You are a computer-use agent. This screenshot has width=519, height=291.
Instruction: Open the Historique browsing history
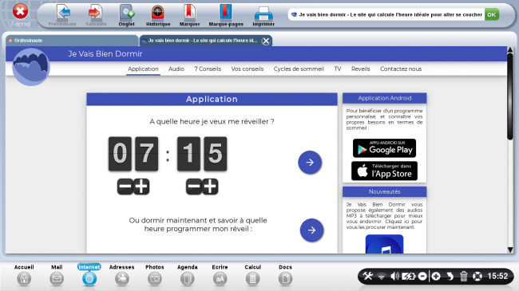158,15
